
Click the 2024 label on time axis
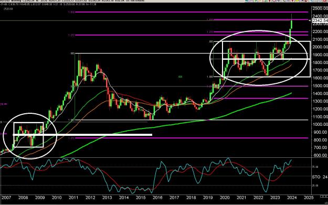click(292, 198)
